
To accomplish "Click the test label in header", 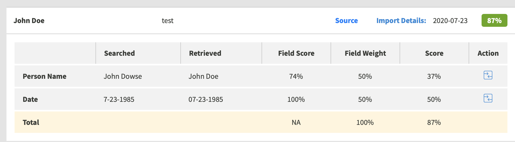I will point(167,21).
